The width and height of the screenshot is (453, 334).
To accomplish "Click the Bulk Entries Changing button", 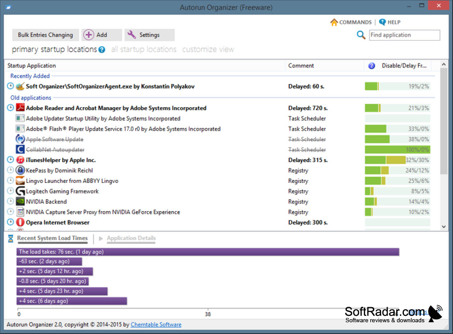I will (x=45, y=35).
